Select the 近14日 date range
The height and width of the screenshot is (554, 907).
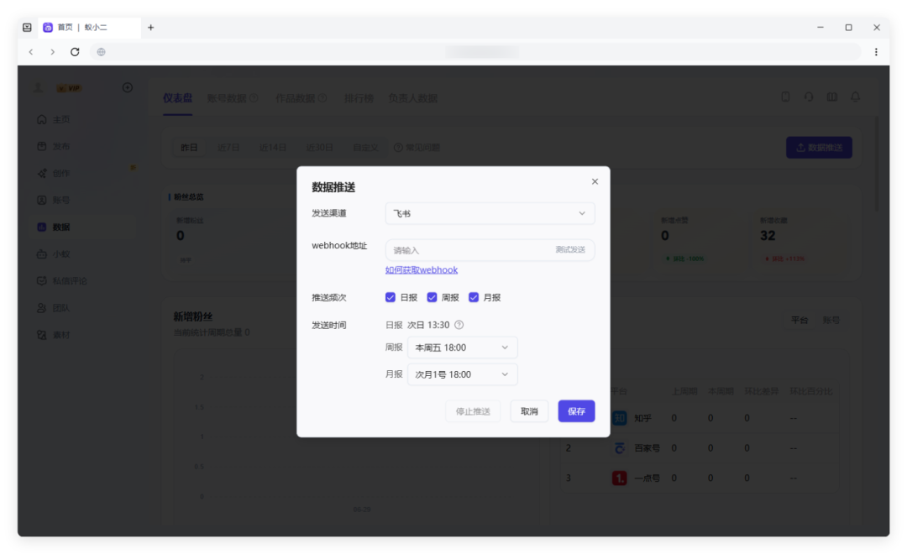click(x=272, y=148)
